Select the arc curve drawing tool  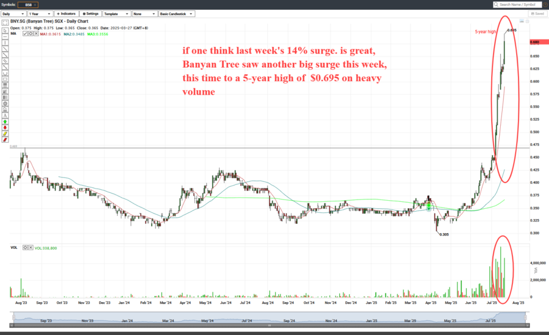(5, 73)
